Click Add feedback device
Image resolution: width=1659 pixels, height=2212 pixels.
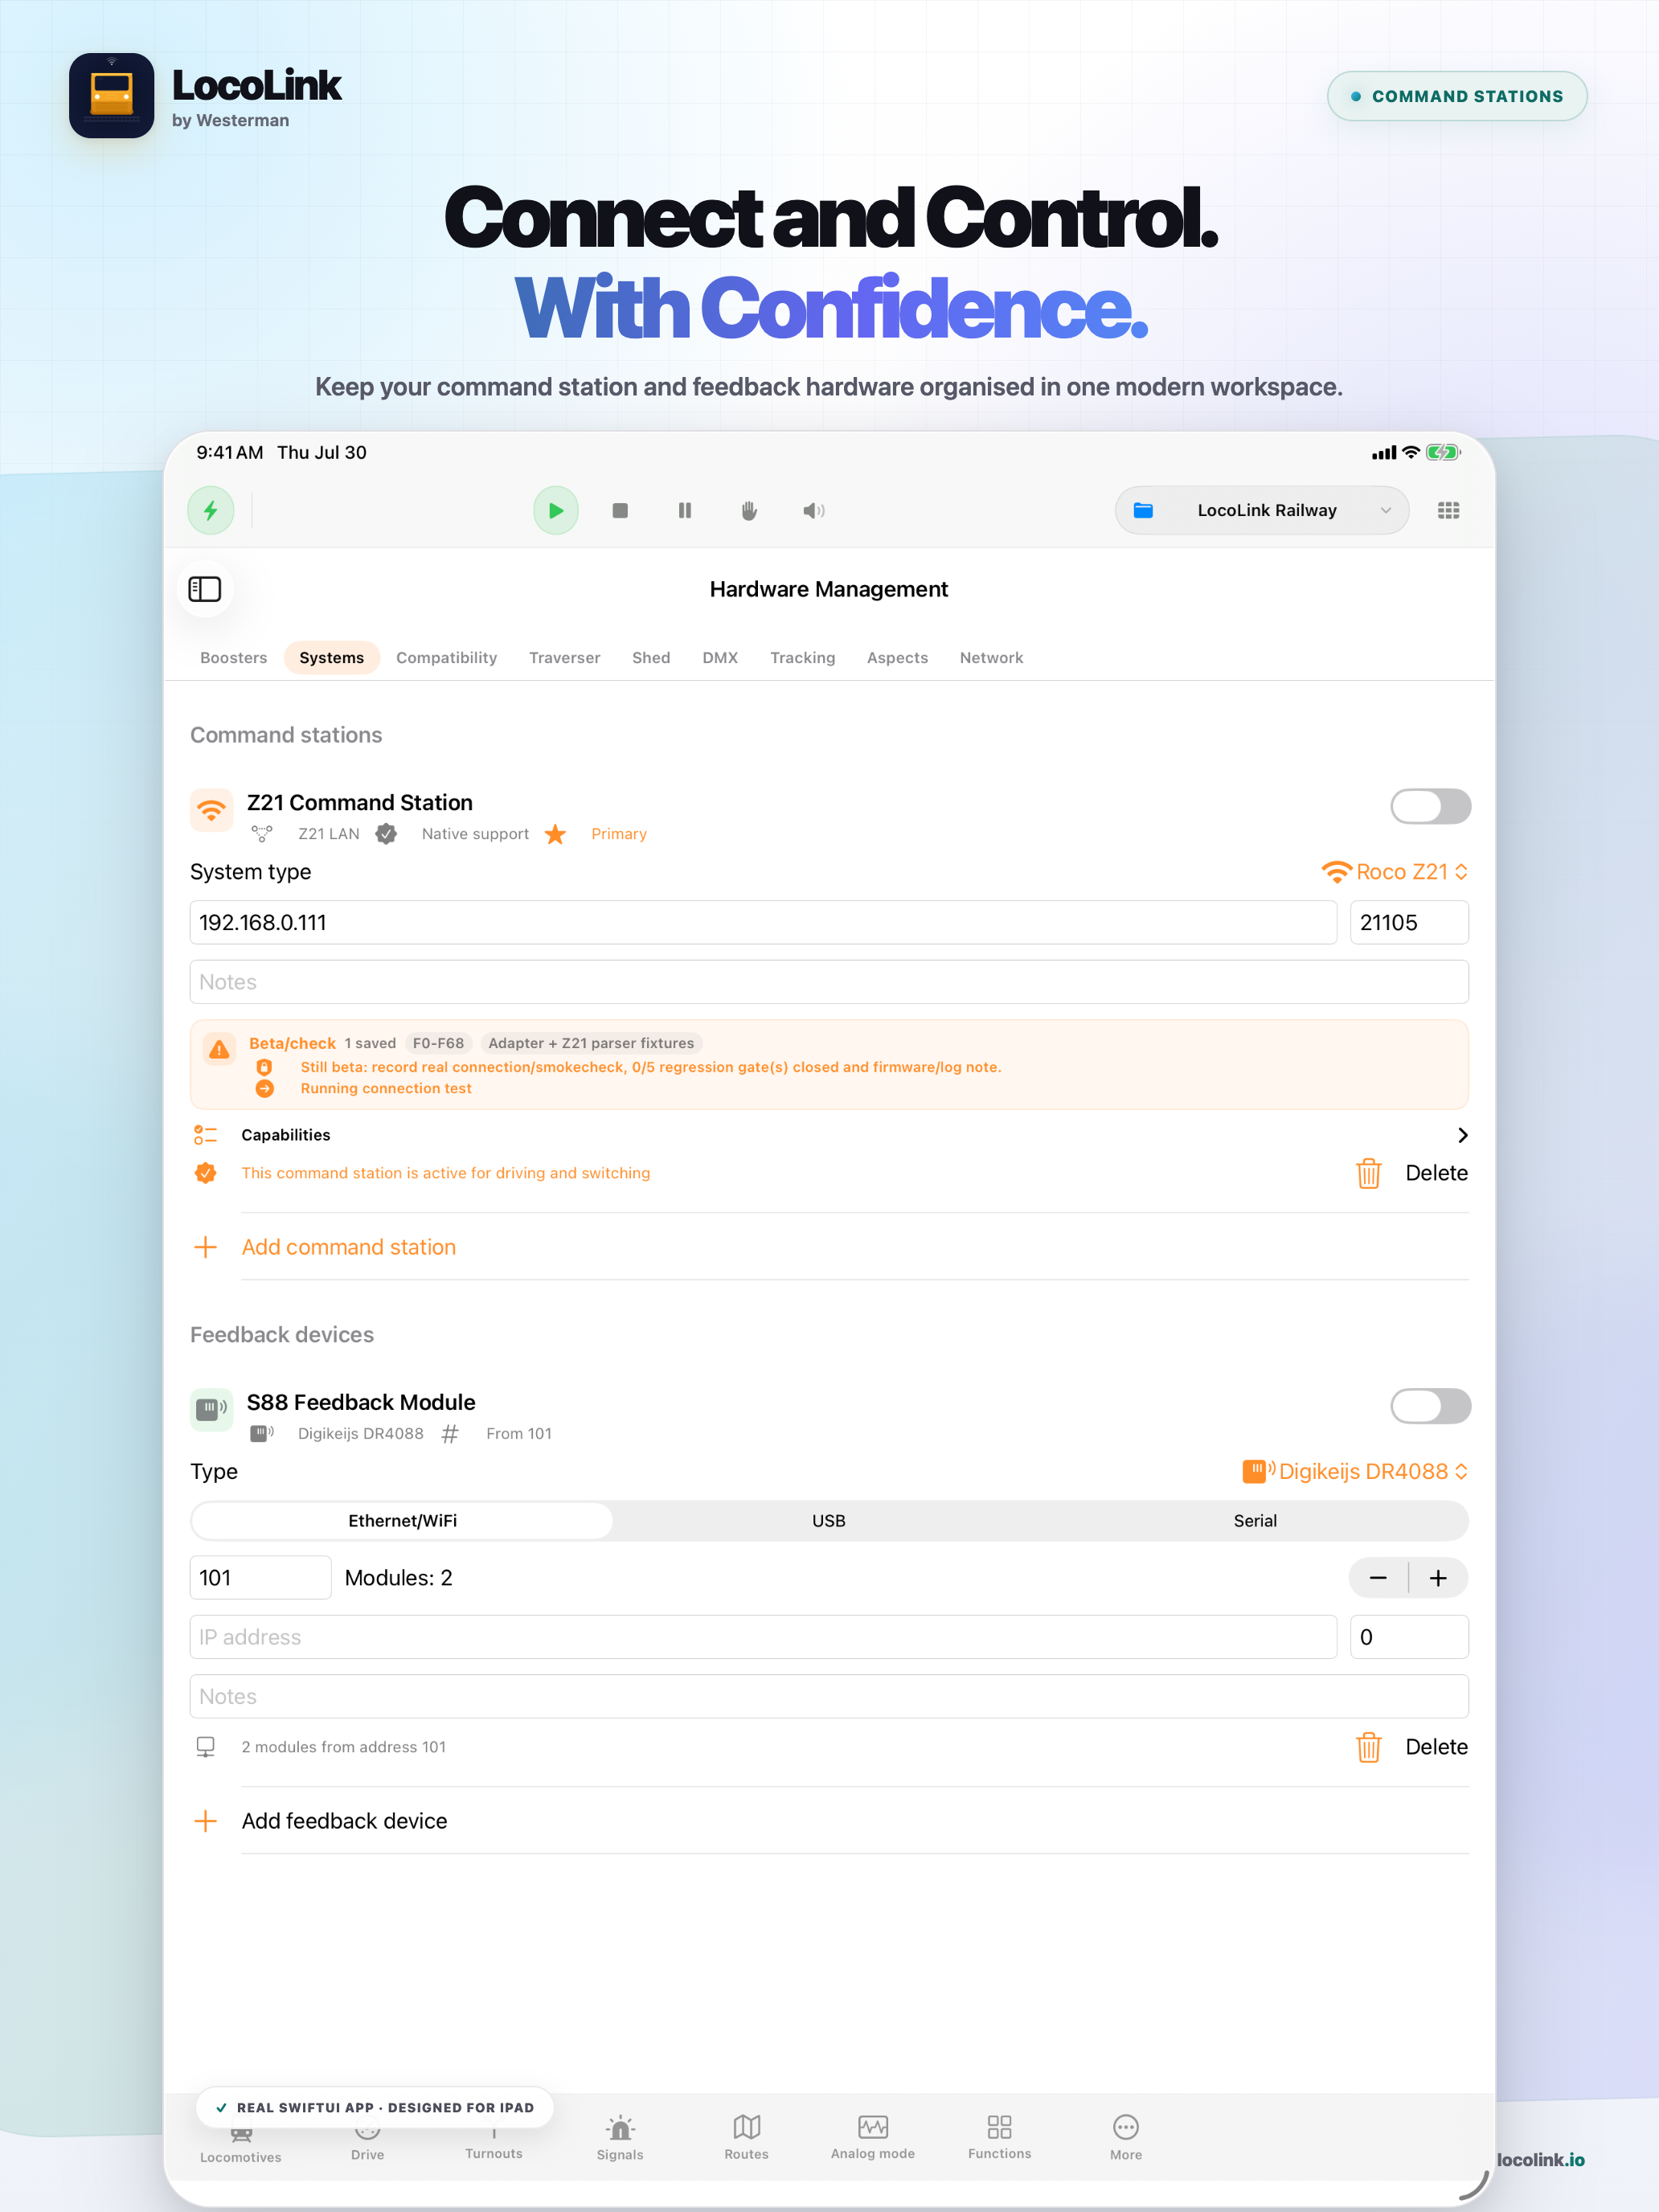[x=345, y=1821]
